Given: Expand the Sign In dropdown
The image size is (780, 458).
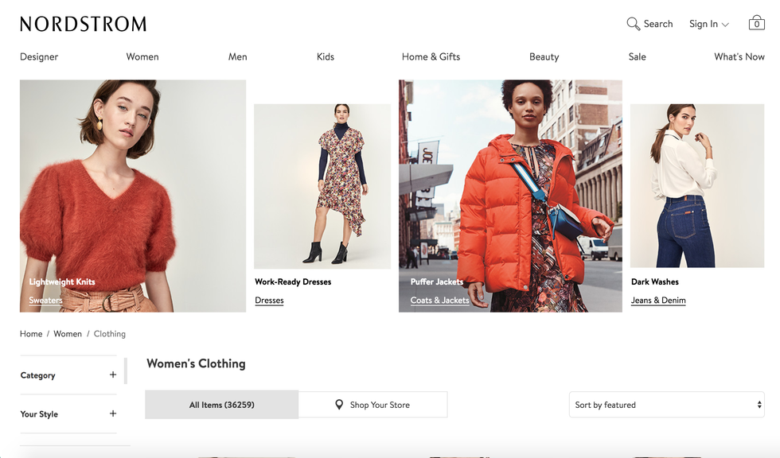Looking at the screenshot, I should click(708, 24).
